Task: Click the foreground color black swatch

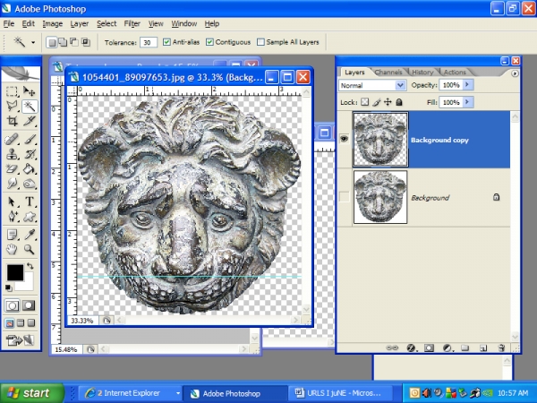Action: pos(15,272)
